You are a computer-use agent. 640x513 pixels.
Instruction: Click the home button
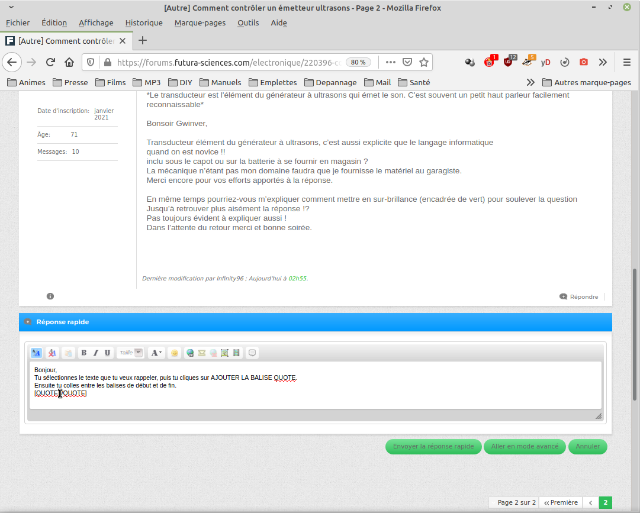click(69, 62)
